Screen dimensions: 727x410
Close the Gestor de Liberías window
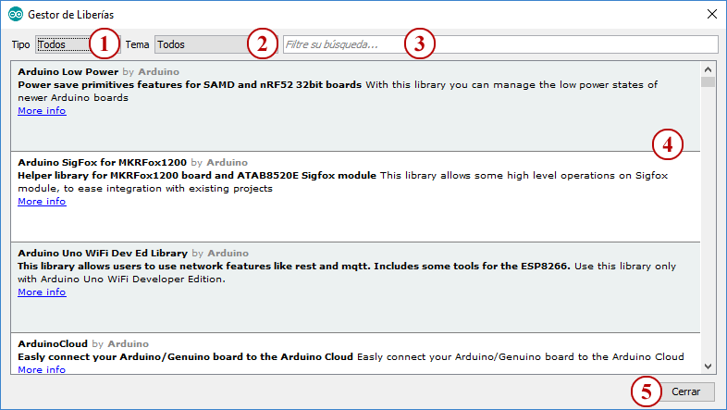pos(710,14)
